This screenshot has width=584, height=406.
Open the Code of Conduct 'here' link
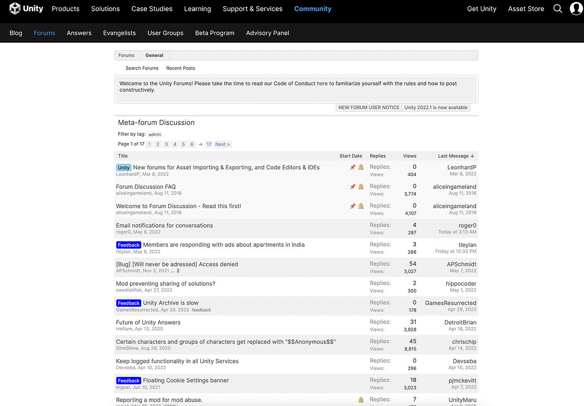pos(322,83)
